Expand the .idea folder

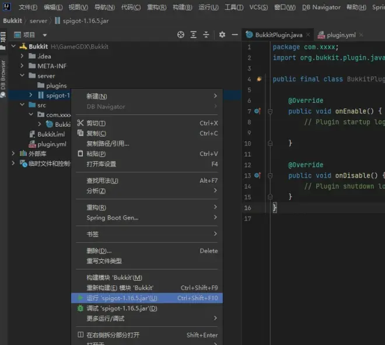pyautogui.click(x=22, y=56)
